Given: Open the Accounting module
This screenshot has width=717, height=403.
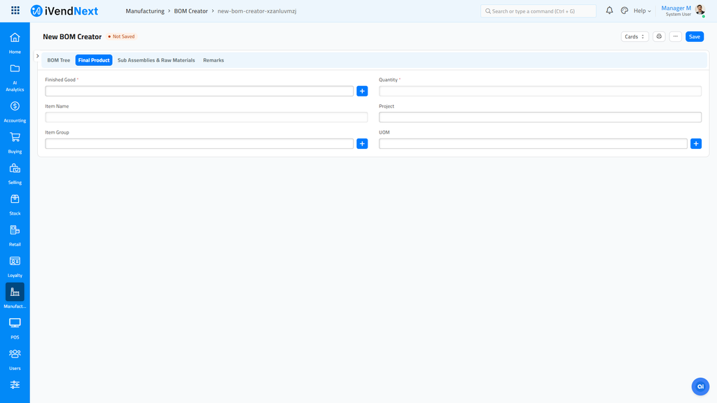Looking at the screenshot, I should (x=15, y=112).
